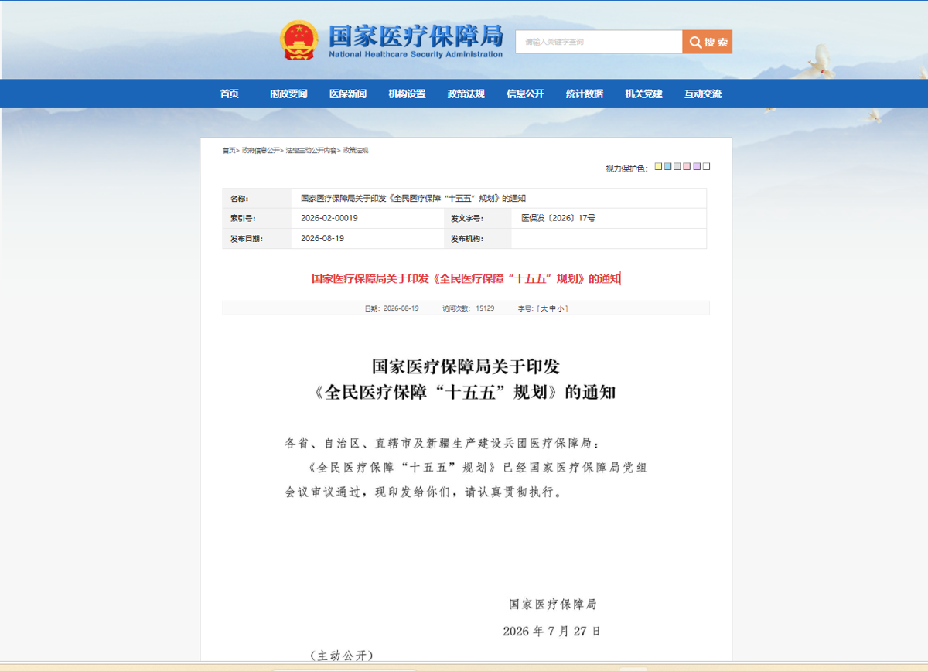Viewport: 928px width, 671px height.
Task: Open the 时政要闻 navigation menu item
Action: pyautogui.click(x=288, y=94)
